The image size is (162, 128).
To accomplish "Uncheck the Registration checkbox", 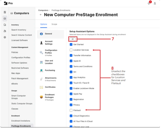I will [x=71, y=99].
